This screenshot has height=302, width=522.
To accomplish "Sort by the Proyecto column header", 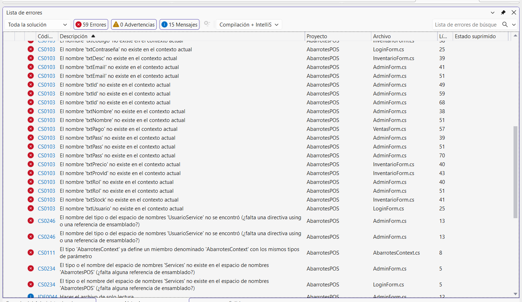I will click(317, 36).
